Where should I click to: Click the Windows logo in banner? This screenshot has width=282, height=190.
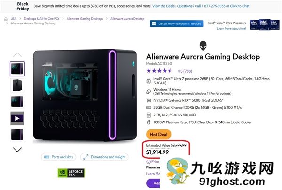click(154, 24)
